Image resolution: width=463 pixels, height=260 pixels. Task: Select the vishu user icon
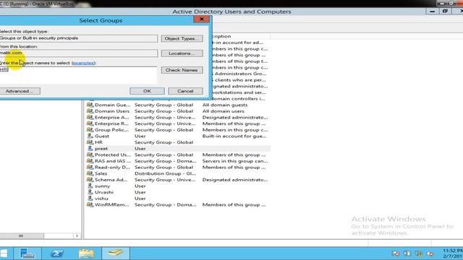pyautogui.click(x=90, y=199)
